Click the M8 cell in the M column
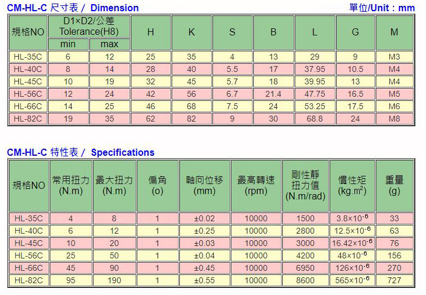426x295 pixels. [395, 119]
